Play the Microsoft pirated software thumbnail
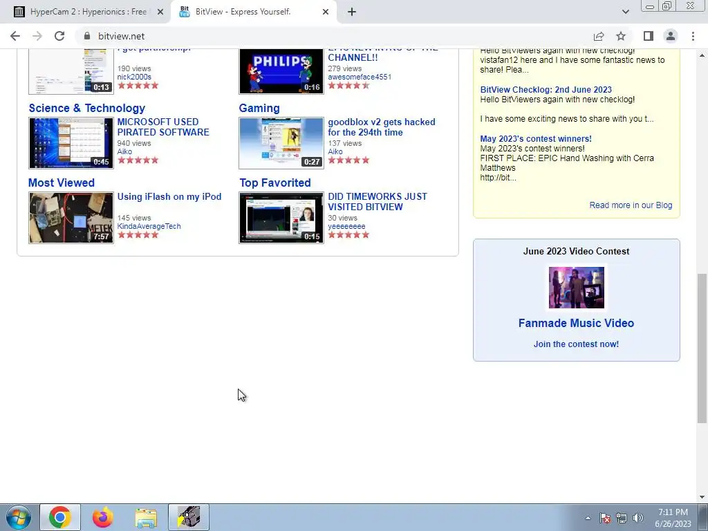 click(x=71, y=143)
